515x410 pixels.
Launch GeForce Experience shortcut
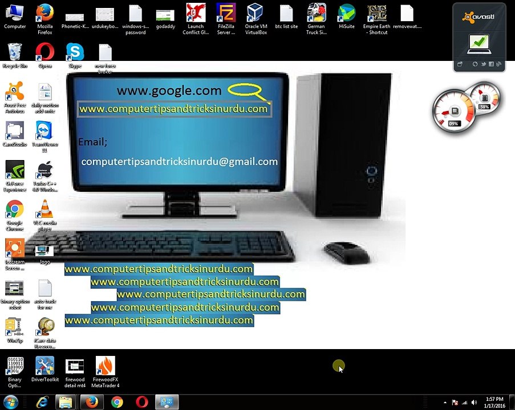pos(15,176)
